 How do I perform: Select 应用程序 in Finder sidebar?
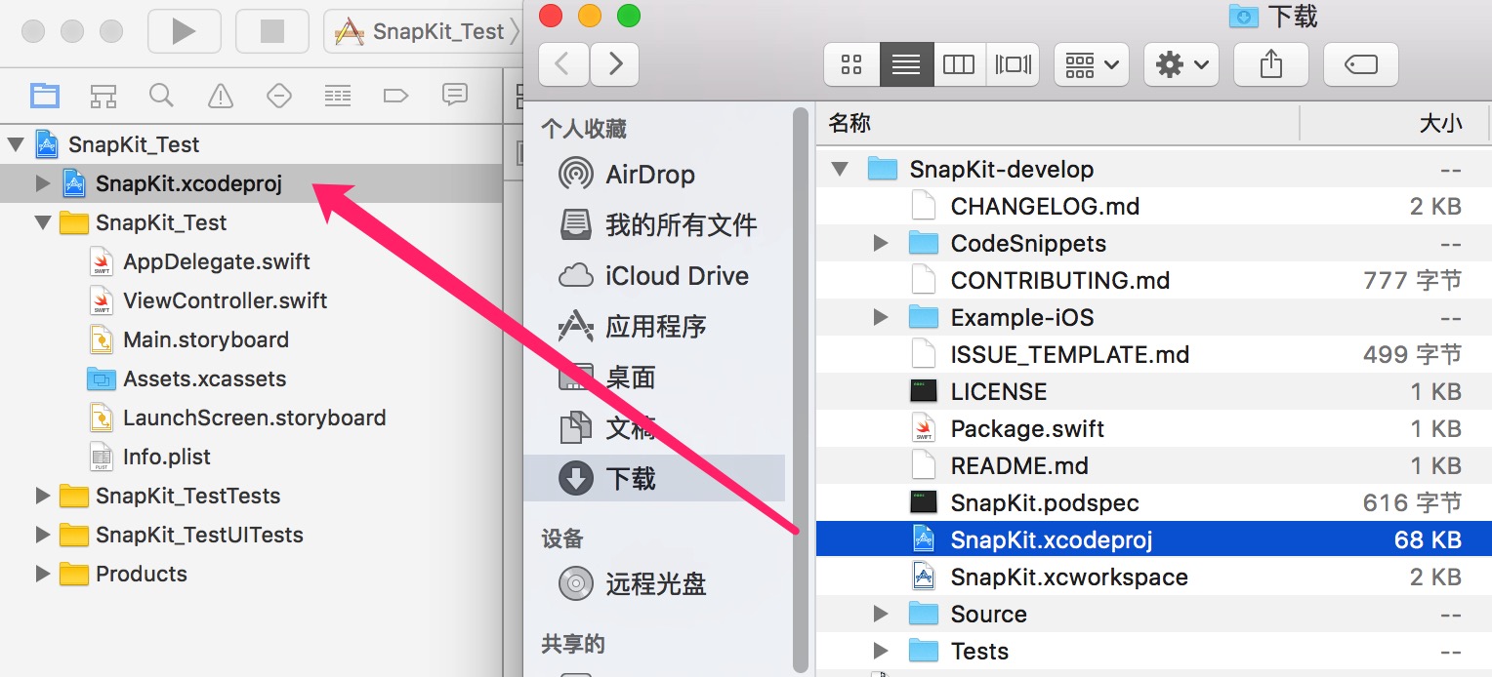[654, 327]
